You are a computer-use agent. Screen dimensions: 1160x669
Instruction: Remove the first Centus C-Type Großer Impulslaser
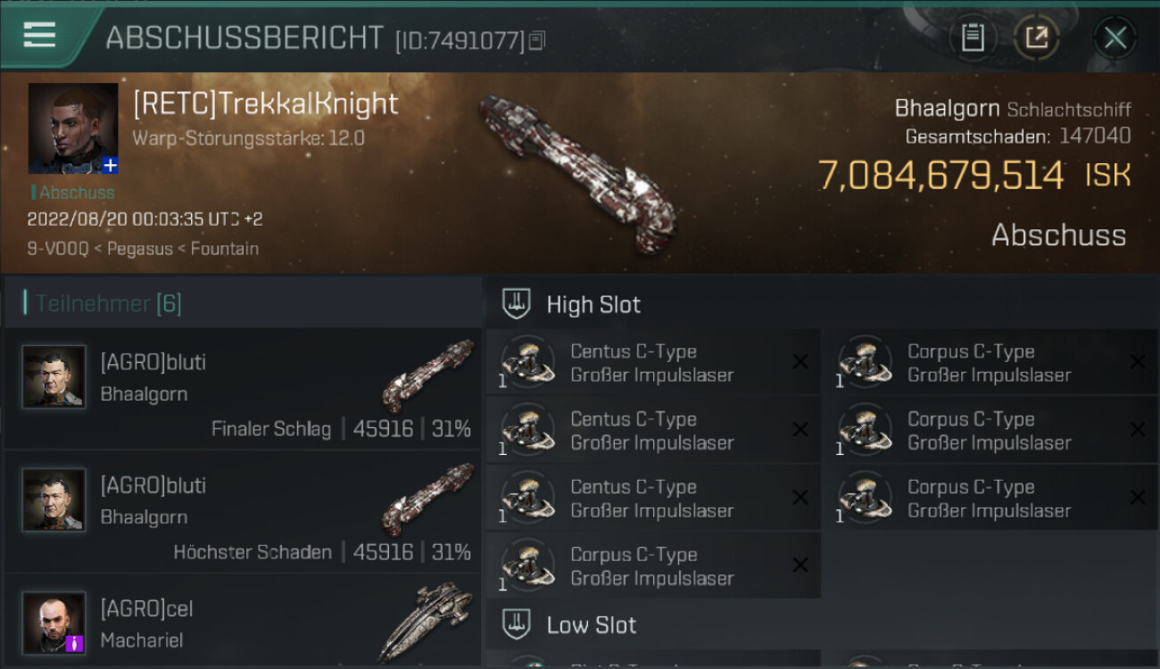[x=800, y=361]
